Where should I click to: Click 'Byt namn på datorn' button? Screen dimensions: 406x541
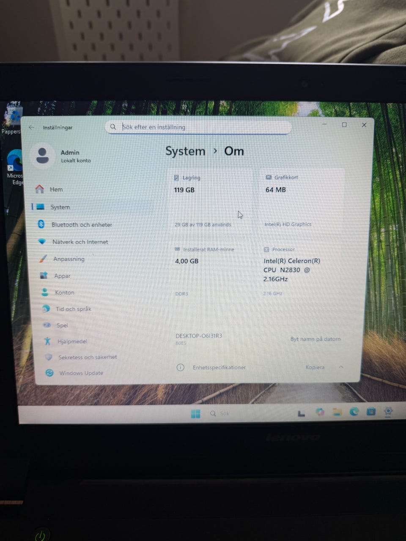point(315,339)
